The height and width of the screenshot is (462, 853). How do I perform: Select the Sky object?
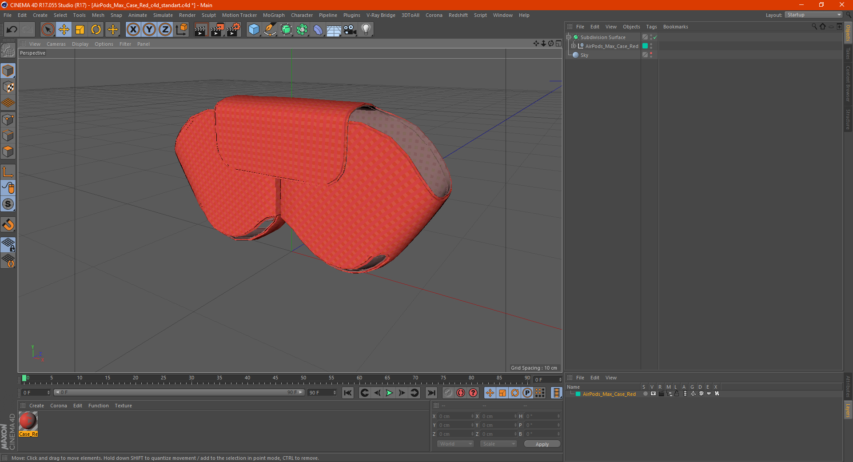click(584, 55)
